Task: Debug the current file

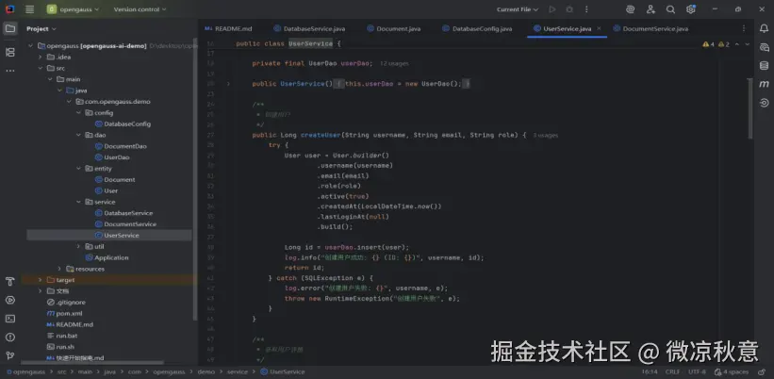Action: point(569,9)
